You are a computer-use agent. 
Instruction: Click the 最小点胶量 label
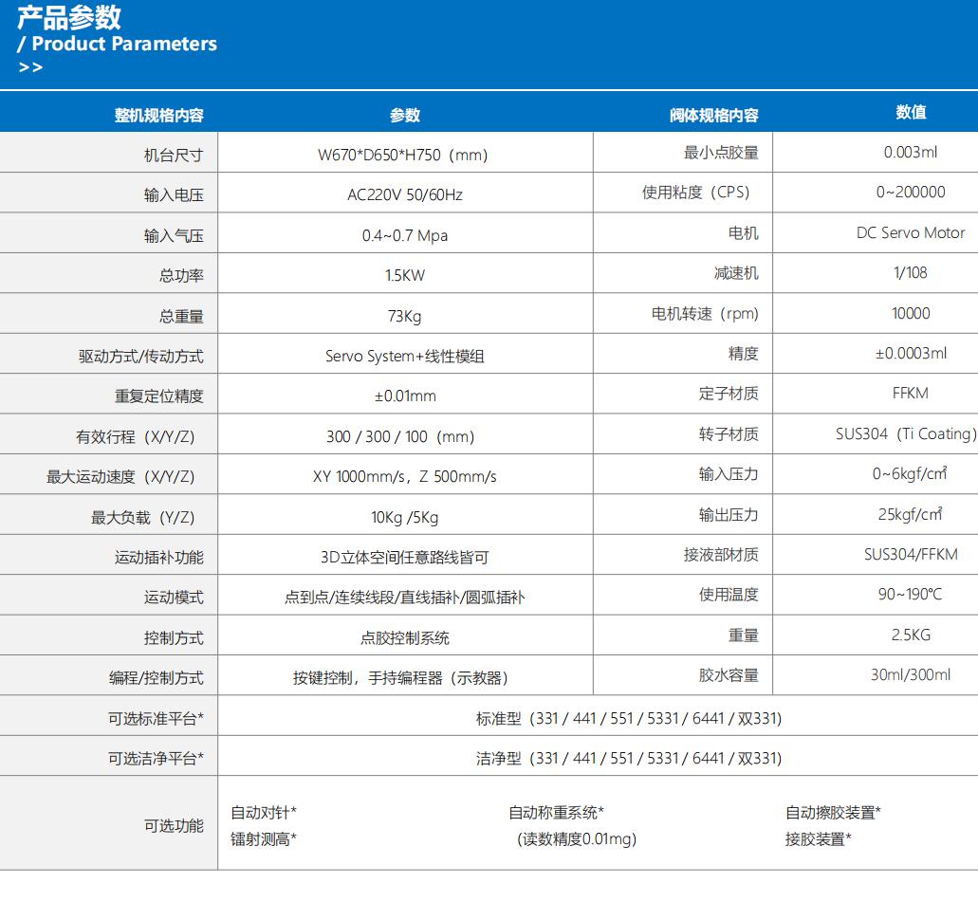pyautogui.click(x=721, y=152)
